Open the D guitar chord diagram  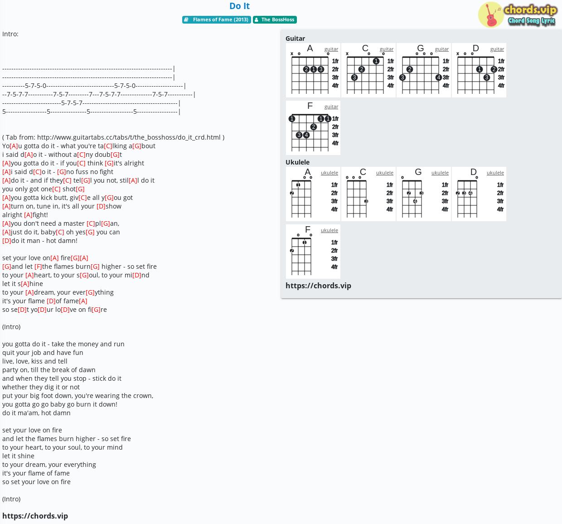479,70
